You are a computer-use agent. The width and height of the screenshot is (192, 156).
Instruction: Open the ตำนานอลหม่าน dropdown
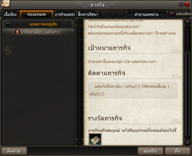point(147,14)
